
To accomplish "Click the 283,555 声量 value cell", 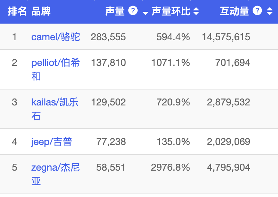I will click(x=108, y=37).
